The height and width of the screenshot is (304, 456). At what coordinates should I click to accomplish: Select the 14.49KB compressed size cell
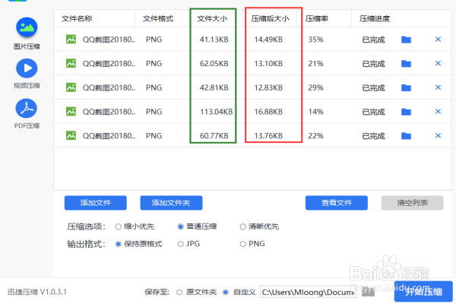point(268,40)
